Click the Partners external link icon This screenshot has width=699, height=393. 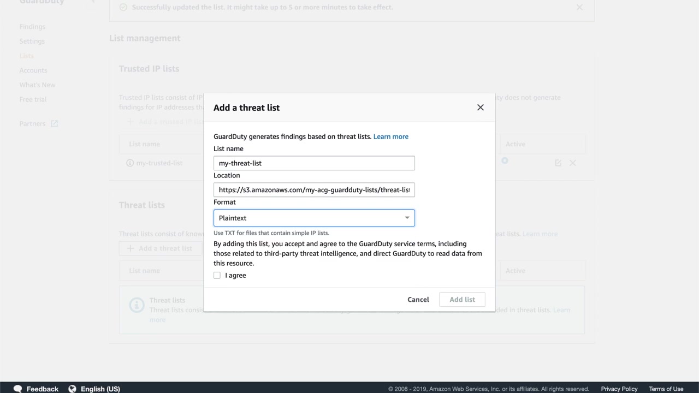point(54,123)
